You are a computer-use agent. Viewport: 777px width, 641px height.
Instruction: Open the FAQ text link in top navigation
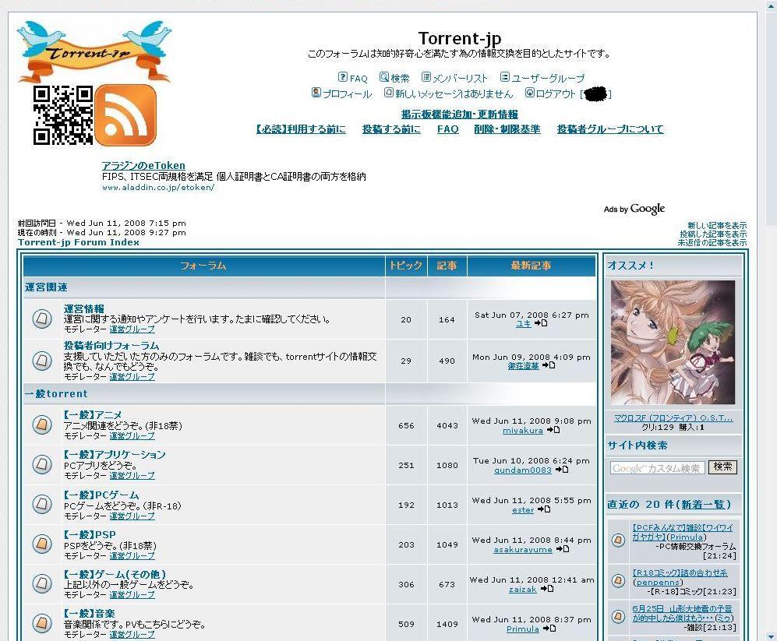[358, 78]
